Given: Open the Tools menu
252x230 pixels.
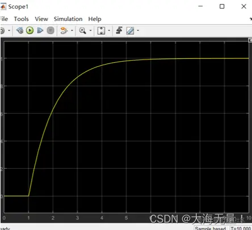Looking at the screenshot, I should (x=22, y=19).
